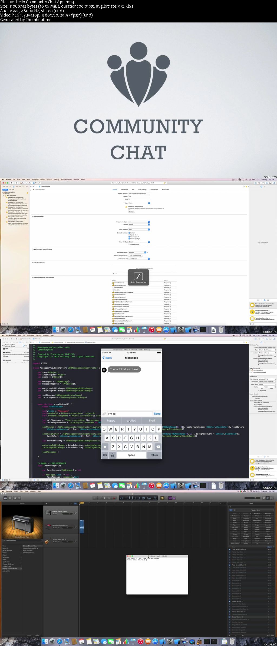Open Safari in the dock below Build Succeeded
The image size is (277, 646).
pos(71,330)
